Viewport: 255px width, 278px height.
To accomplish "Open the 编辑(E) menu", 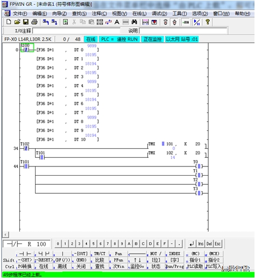I will click(39, 13).
